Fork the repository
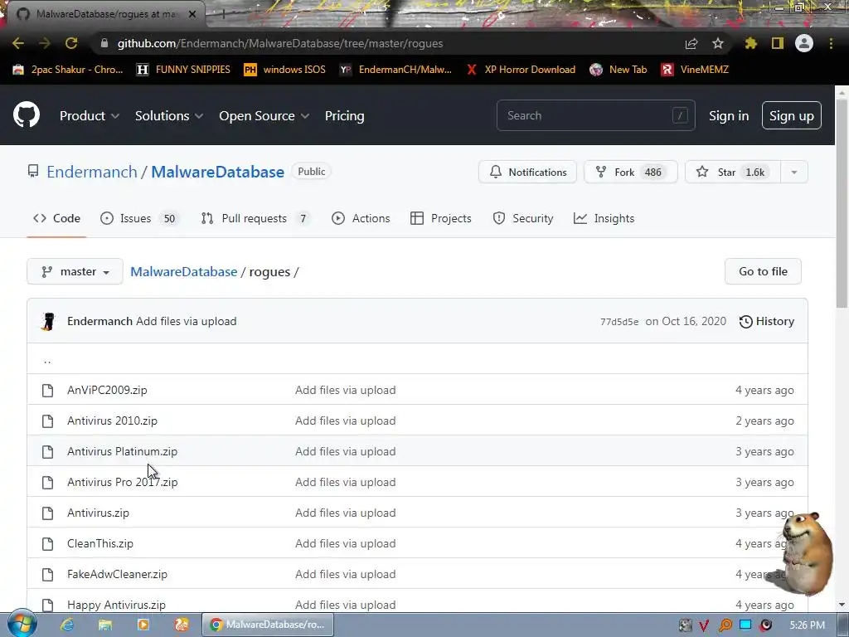 point(630,172)
